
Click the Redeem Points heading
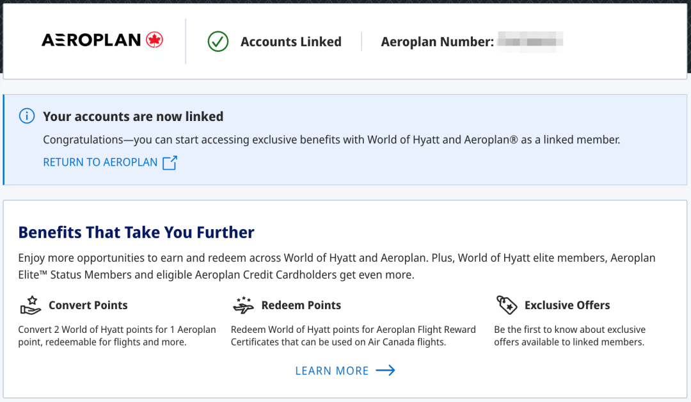(301, 305)
